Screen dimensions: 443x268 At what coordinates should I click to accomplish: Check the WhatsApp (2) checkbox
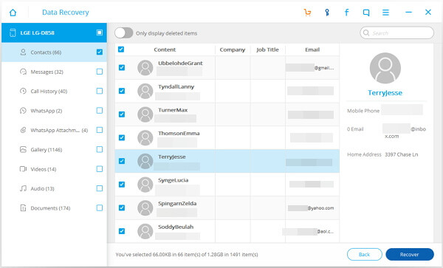point(100,111)
